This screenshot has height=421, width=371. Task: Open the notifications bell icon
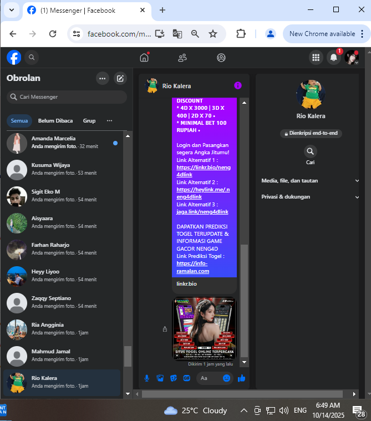pyautogui.click(x=333, y=58)
